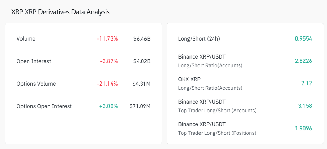Image resolution: width=327 pixels, height=149 pixels.
Task: Open the Options Open Interest label
Action: (44, 106)
